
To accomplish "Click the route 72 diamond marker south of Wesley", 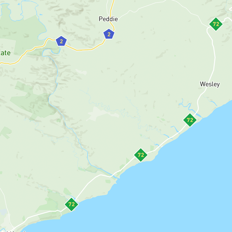I will click(190, 120).
